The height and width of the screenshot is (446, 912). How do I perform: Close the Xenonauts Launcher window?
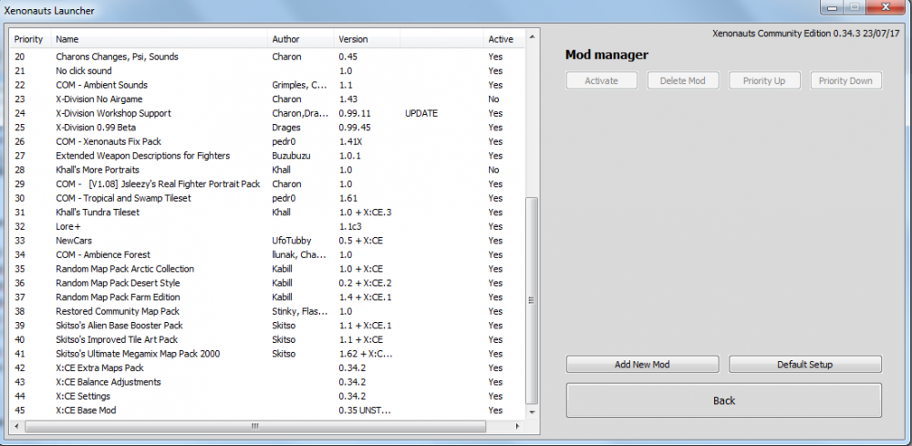[x=886, y=7]
